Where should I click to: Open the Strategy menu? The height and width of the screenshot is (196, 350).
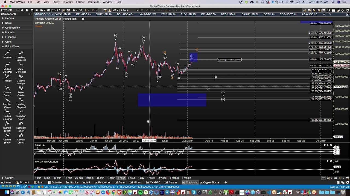click(68, 2)
